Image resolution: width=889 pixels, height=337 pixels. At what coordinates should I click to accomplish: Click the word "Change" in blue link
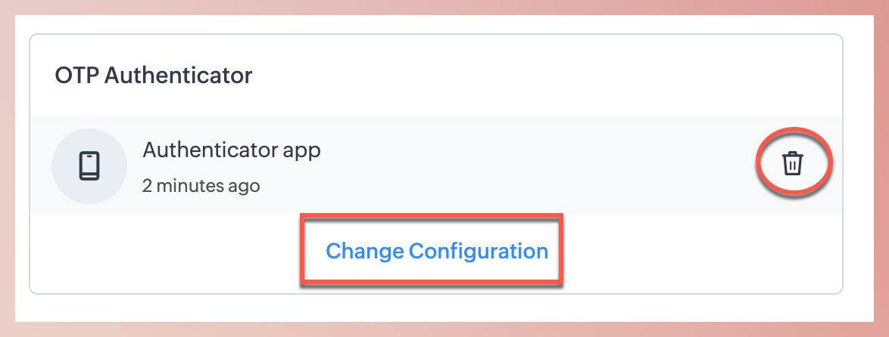pyautogui.click(x=363, y=251)
